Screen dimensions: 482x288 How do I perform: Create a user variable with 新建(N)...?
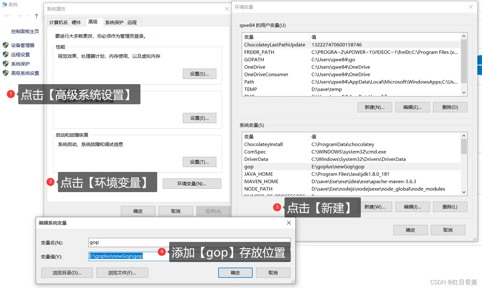point(375,107)
